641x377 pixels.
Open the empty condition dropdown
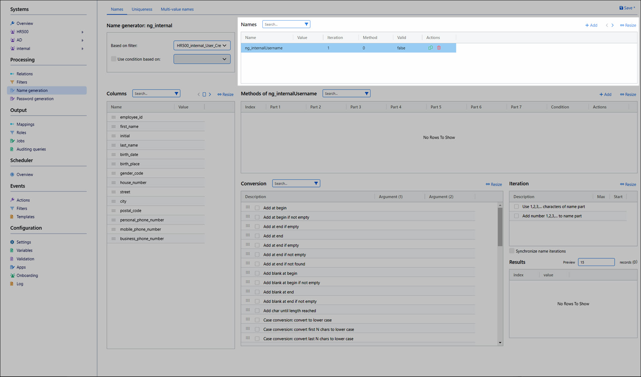tap(202, 59)
